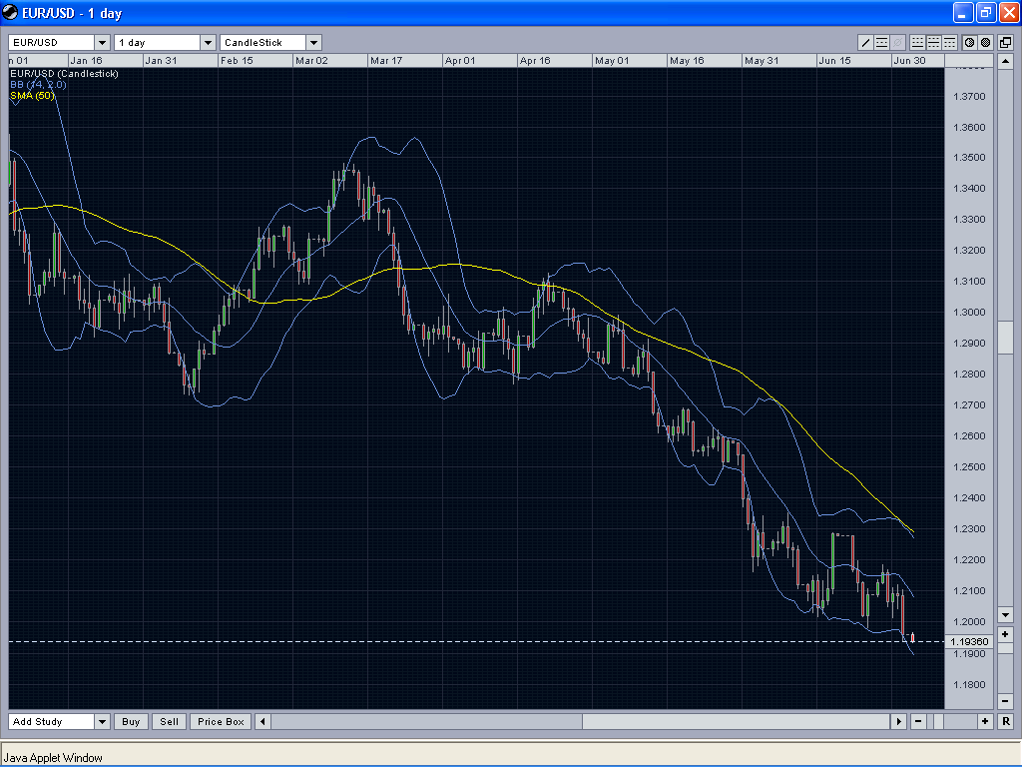
Task: Toggle the fully shaded circle display button
Action: [x=985, y=43]
